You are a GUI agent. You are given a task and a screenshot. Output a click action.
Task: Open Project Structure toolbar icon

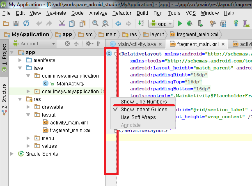click(x=223, y=24)
